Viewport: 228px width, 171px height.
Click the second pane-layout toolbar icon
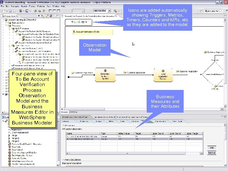[x=54, y=11]
